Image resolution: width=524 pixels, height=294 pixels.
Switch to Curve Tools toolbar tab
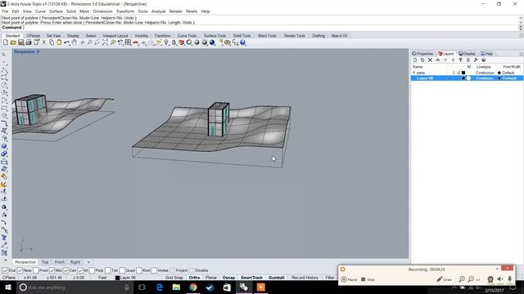tap(187, 36)
